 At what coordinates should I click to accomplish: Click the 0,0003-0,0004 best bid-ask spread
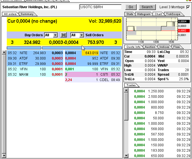[x=64, y=43]
